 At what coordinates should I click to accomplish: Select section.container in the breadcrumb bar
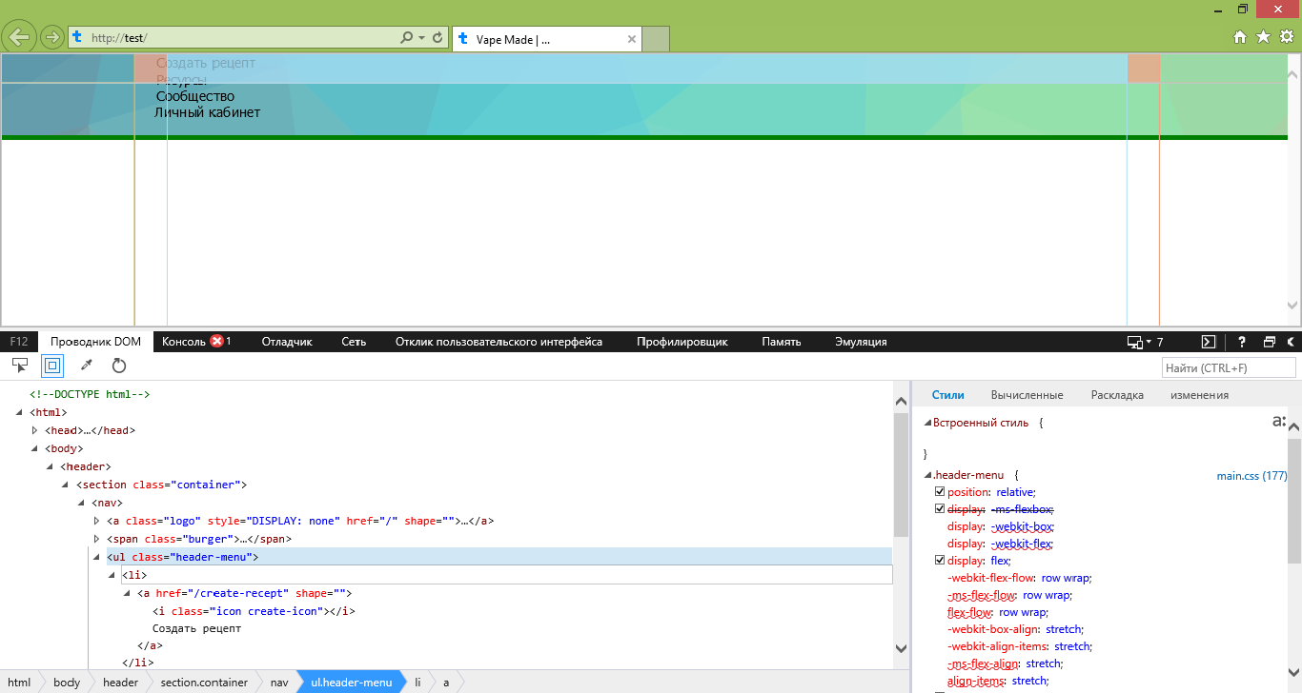(204, 683)
